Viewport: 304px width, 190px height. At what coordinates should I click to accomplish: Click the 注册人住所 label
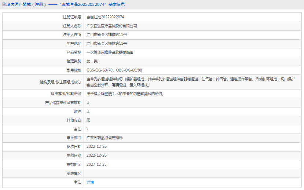(x=72, y=35)
